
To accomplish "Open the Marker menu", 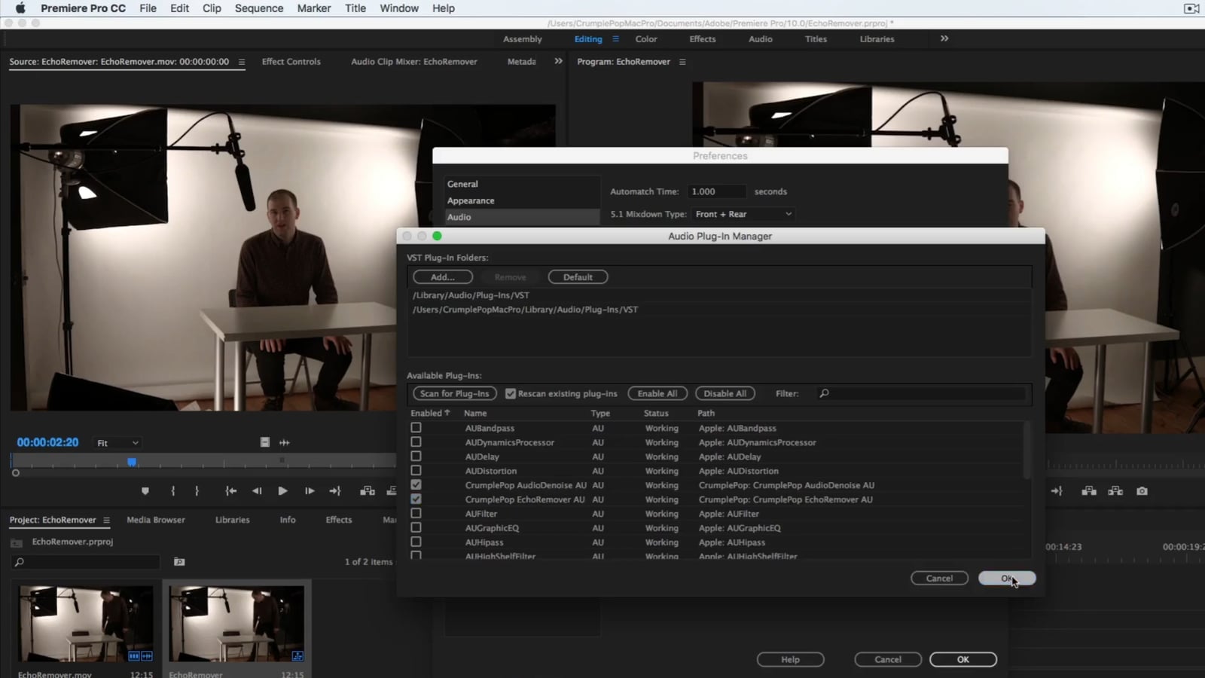I will coord(314,8).
